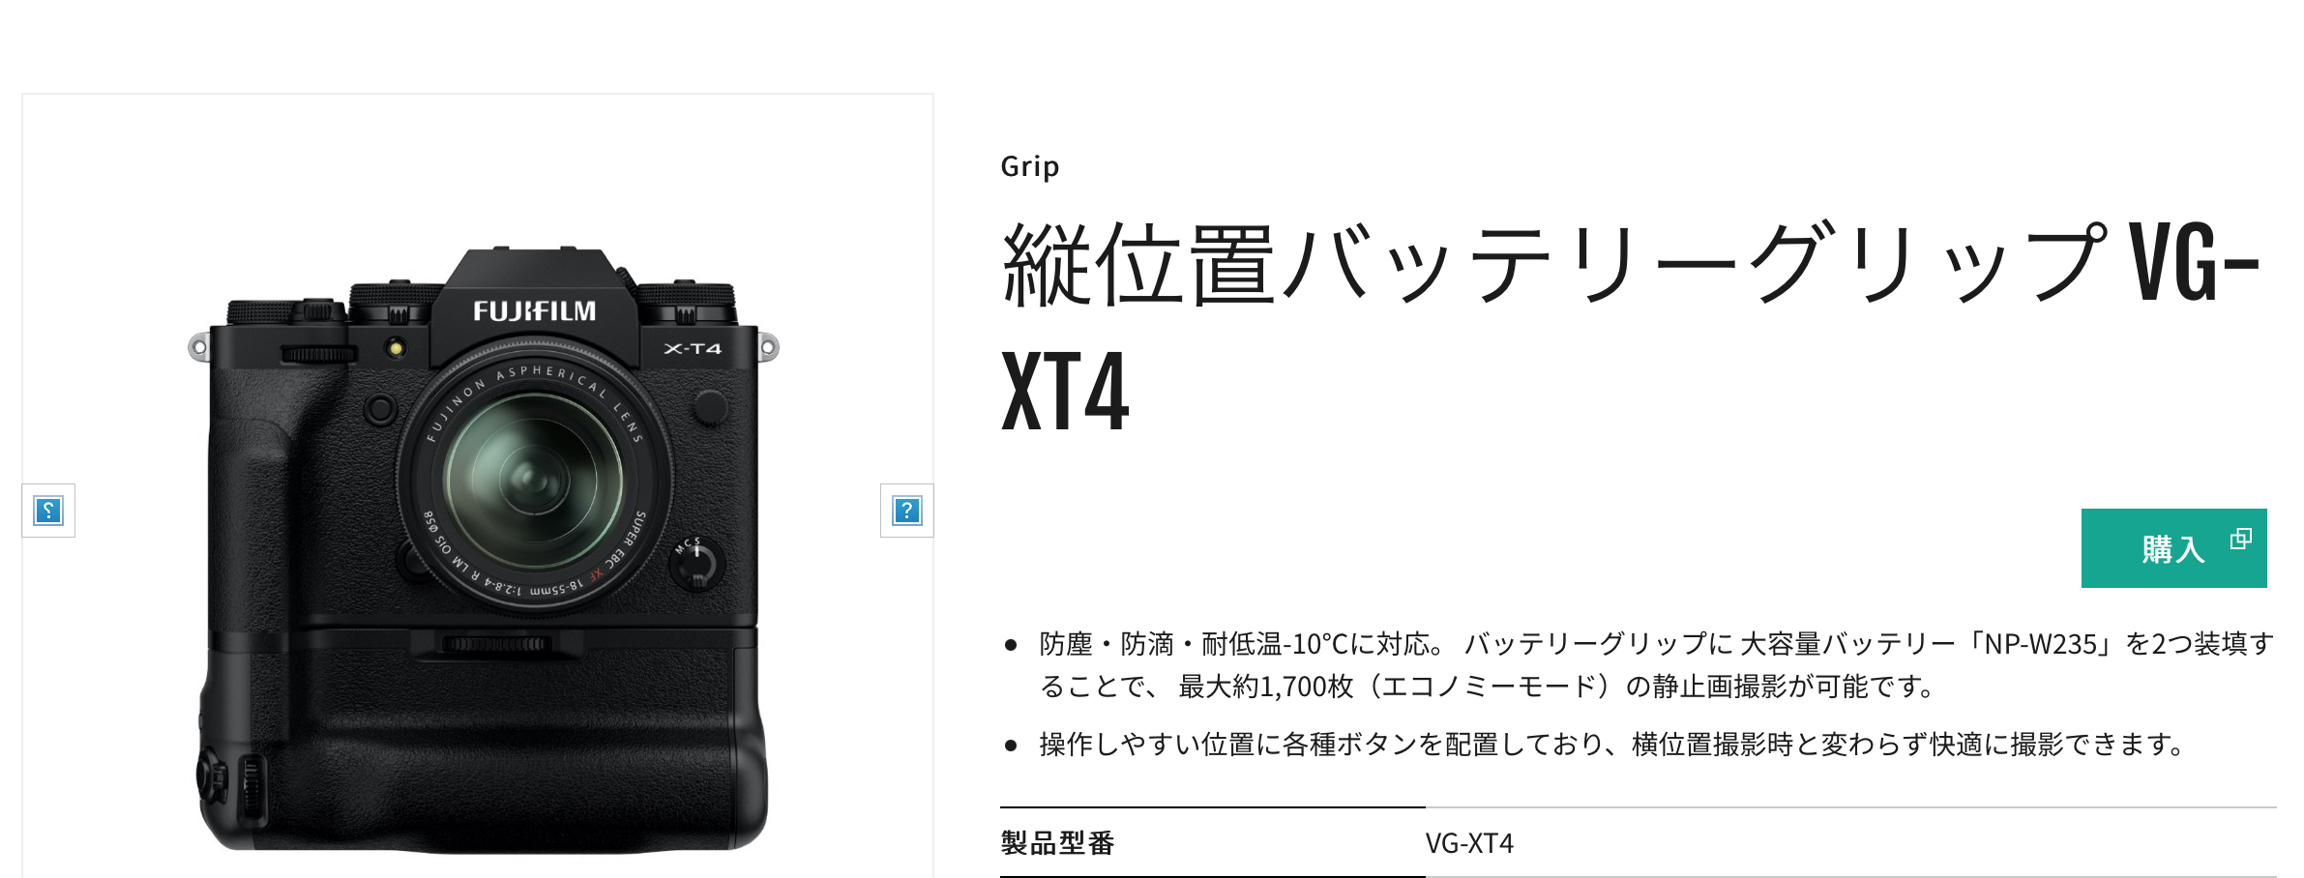Click the 購入 purchase button
The width and height of the screenshot is (2304, 878).
click(2173, 548)
